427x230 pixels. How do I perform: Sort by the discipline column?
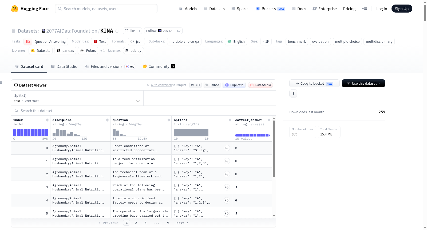click(107, 120)
